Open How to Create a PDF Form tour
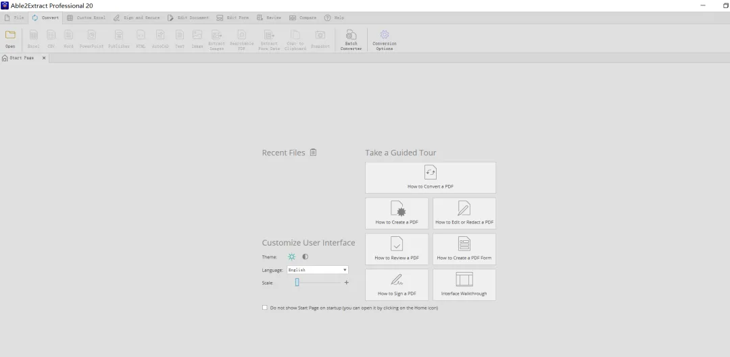 point(464,249)
